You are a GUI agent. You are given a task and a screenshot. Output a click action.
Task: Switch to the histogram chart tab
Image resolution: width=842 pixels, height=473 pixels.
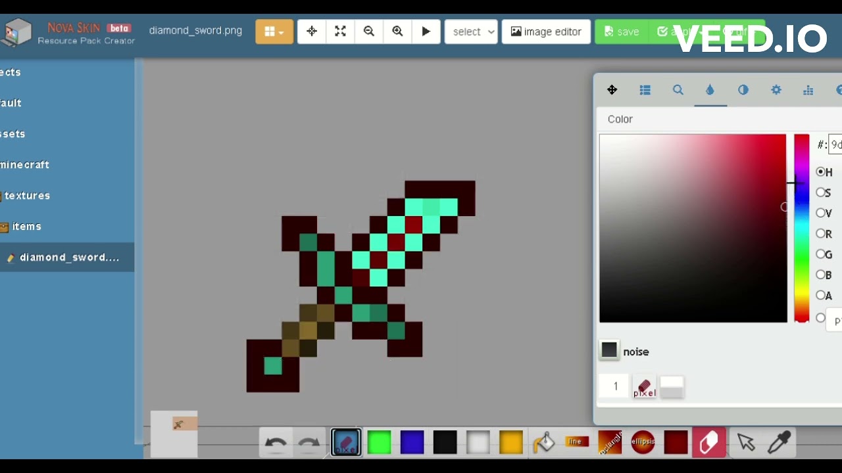[808, 90]
